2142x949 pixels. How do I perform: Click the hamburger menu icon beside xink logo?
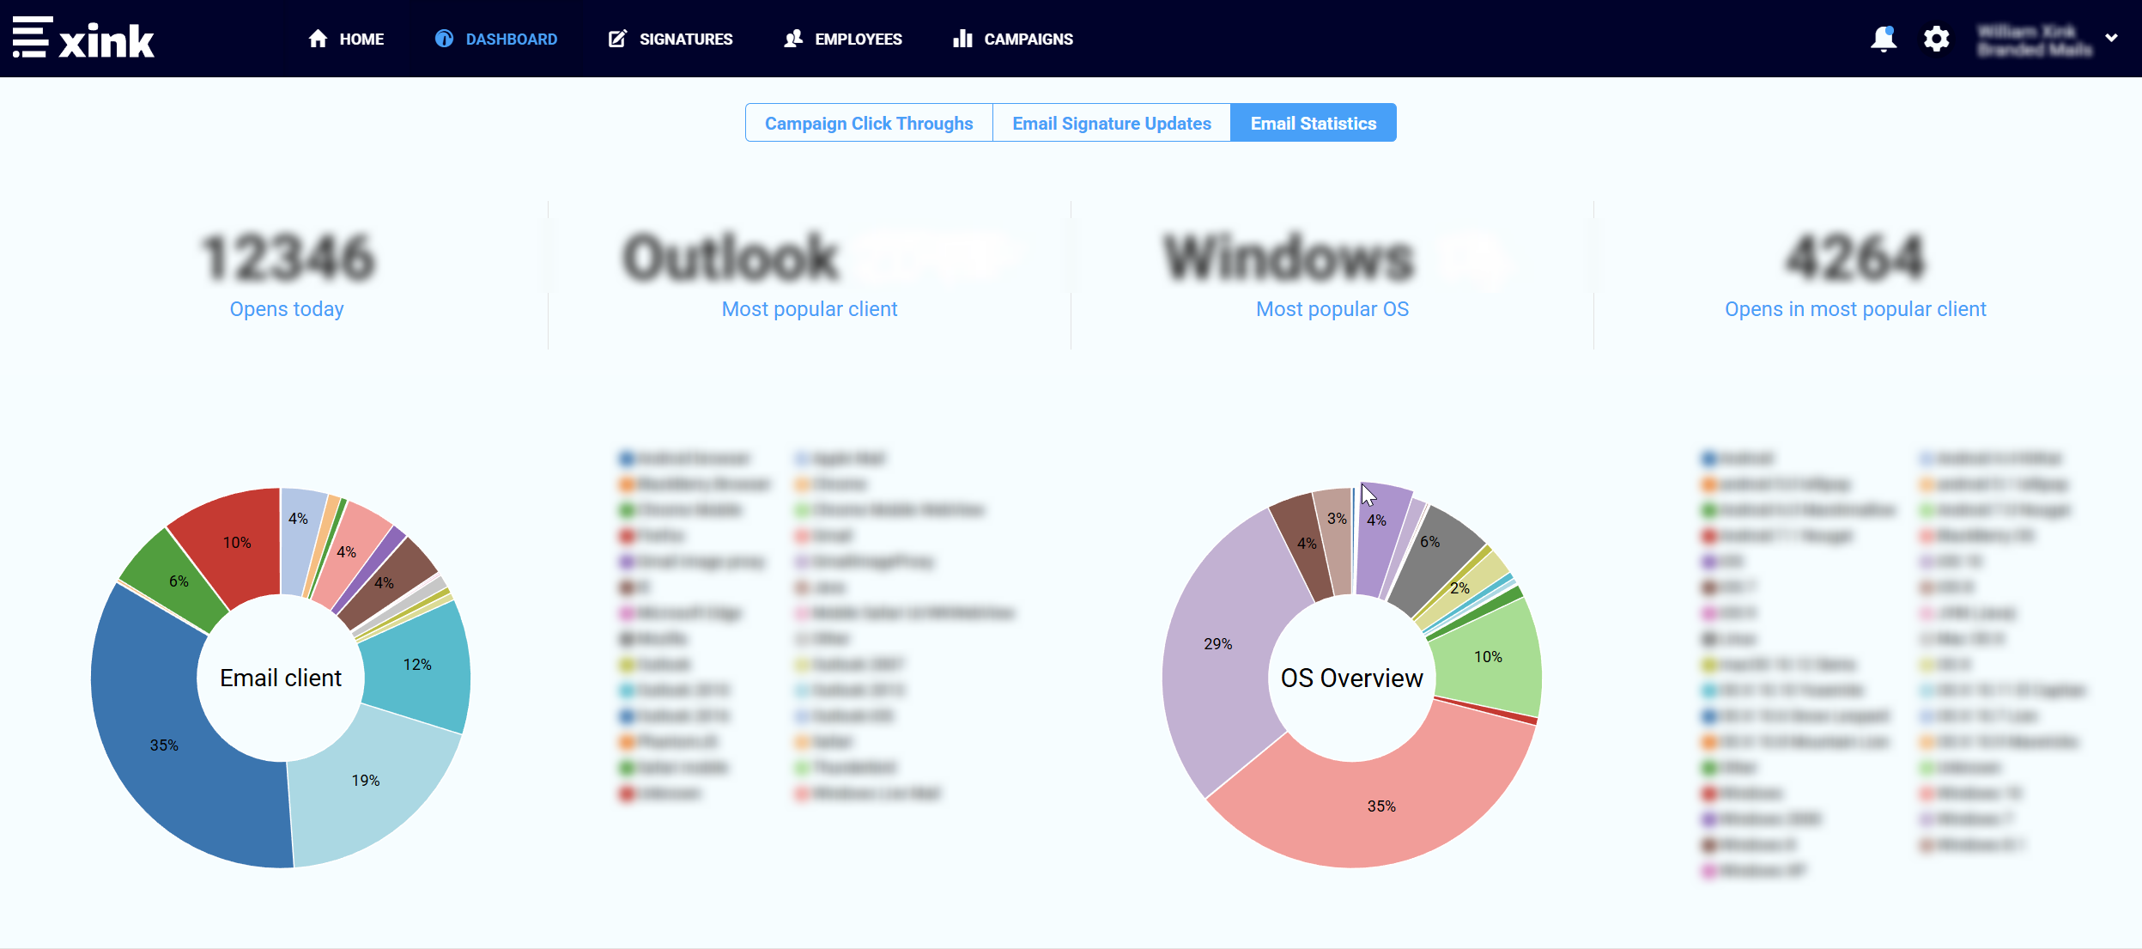32,38
